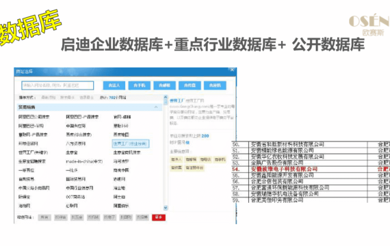Click the scrollbar up arrow
This screenshot has width=390, height=246.
point(166,97)
